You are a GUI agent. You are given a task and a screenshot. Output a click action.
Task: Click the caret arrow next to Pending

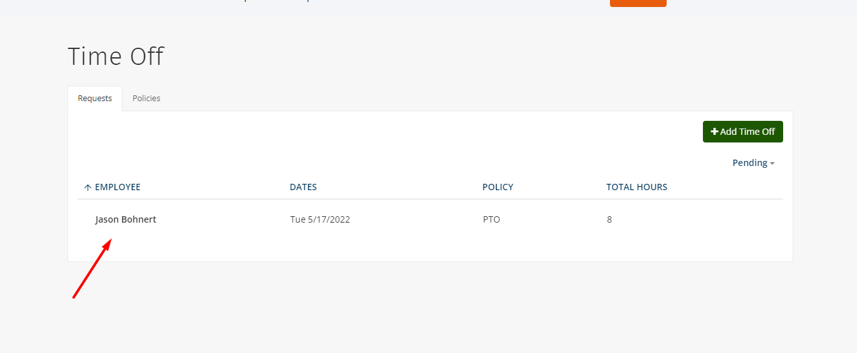pyautogui.click(x=772, y=163)
